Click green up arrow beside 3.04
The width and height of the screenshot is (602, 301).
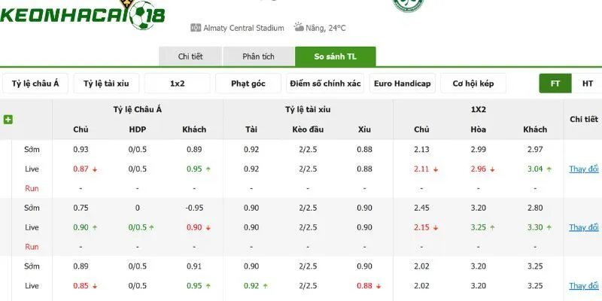549,169
